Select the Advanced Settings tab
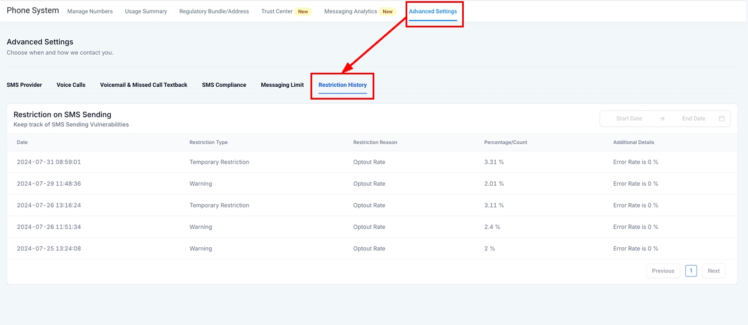748x325 pixels. 432,11
